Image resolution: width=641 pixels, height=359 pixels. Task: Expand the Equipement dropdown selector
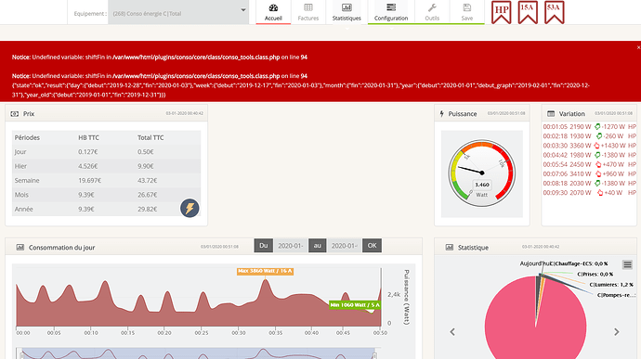(178, 14)
